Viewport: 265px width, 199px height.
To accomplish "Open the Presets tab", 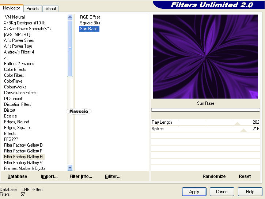I will pos(33,9).
